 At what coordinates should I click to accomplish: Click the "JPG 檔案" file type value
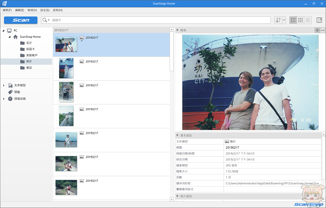231,166
